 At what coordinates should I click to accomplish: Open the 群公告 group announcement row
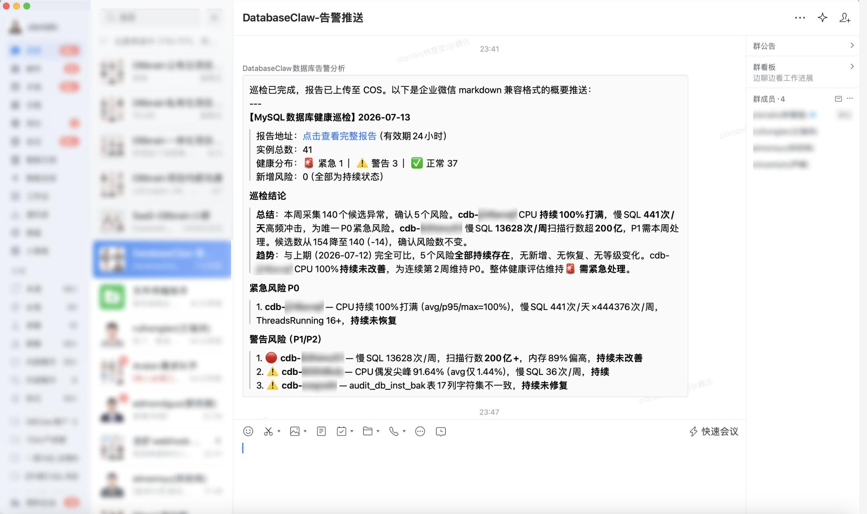[x=803, y=46]
